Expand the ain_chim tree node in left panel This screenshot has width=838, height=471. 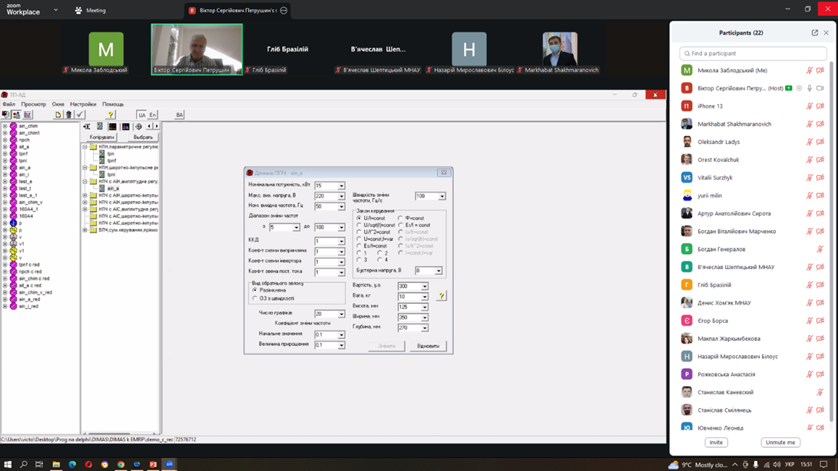pos(5,126)
